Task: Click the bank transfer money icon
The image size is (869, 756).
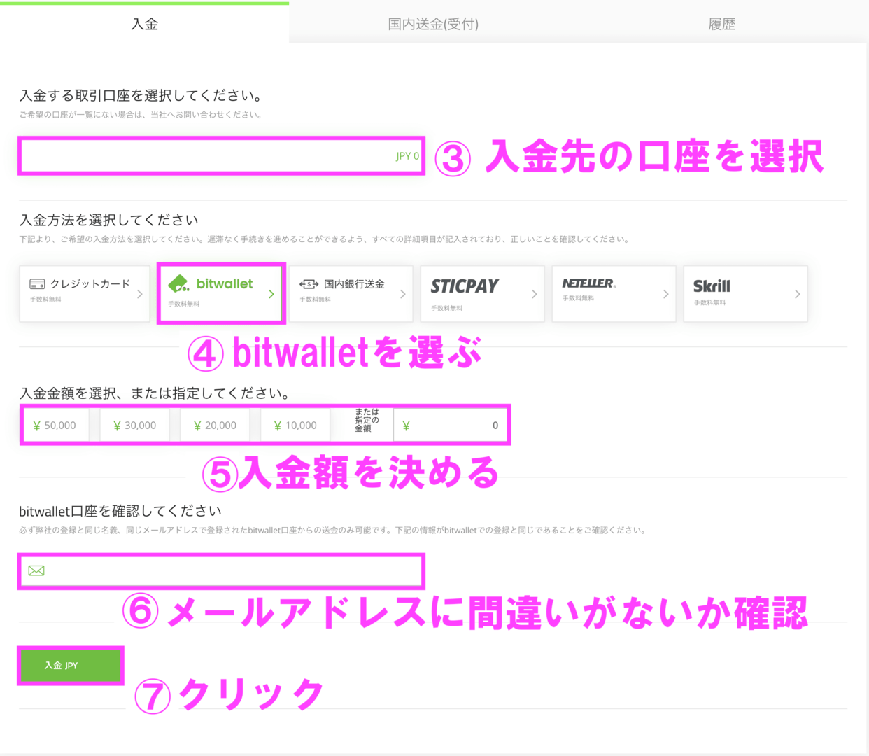Action: coord(309,284)
